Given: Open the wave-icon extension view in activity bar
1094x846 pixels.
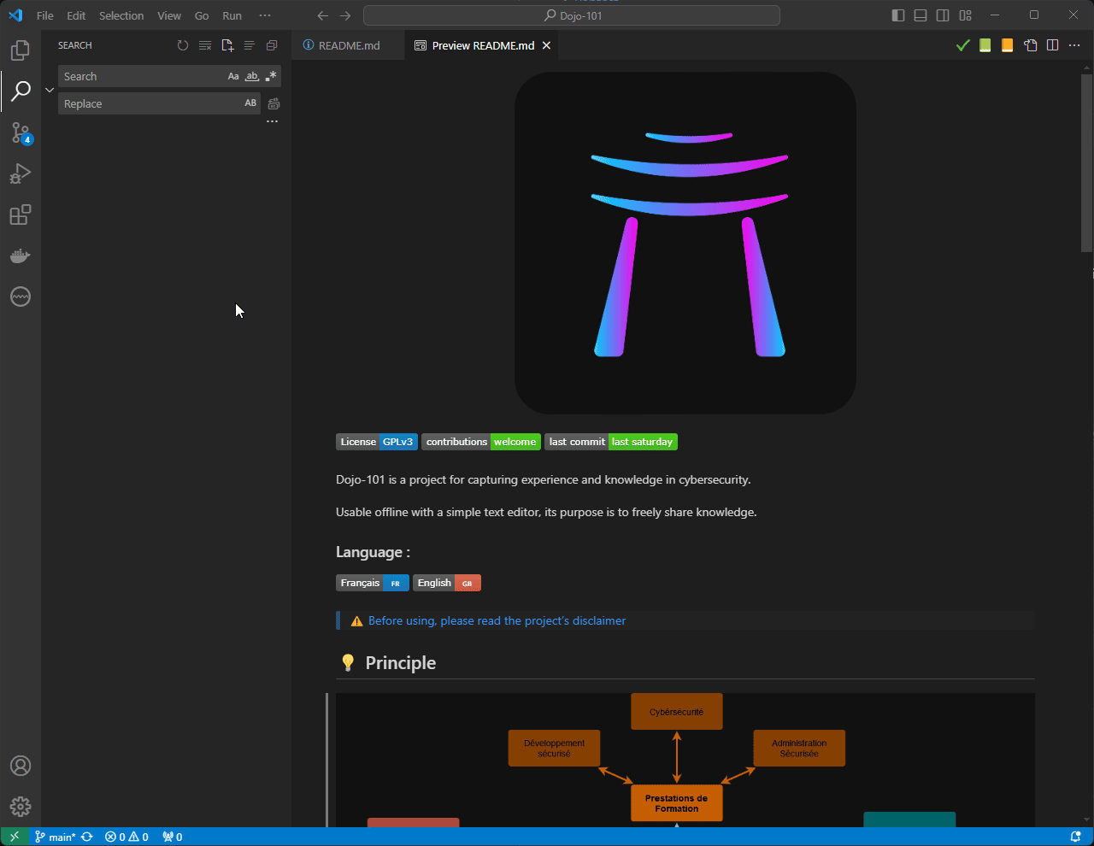Looking at the screenshot, I should point(21,297).
